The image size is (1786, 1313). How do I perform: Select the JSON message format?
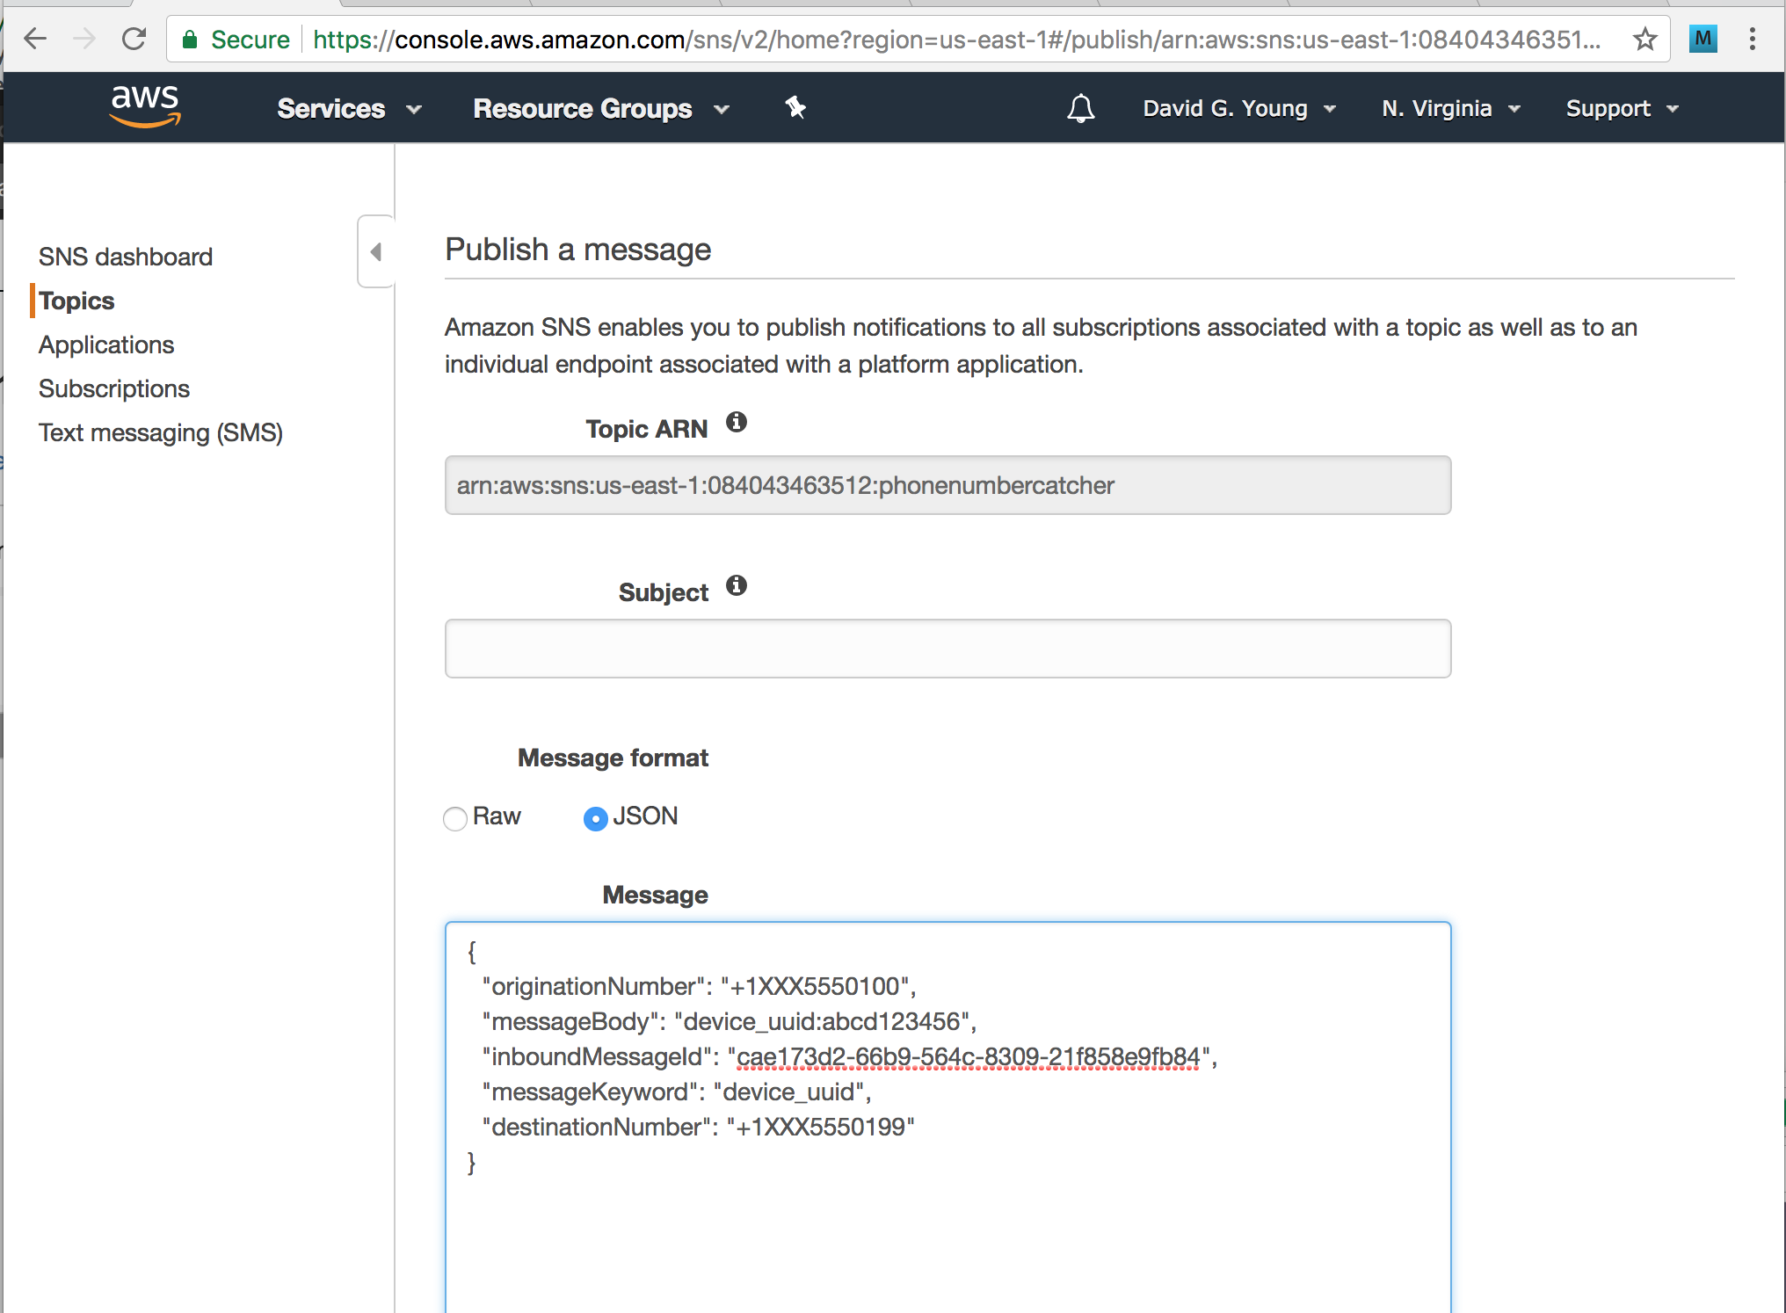pyautogui.click(x=596, y=818)
